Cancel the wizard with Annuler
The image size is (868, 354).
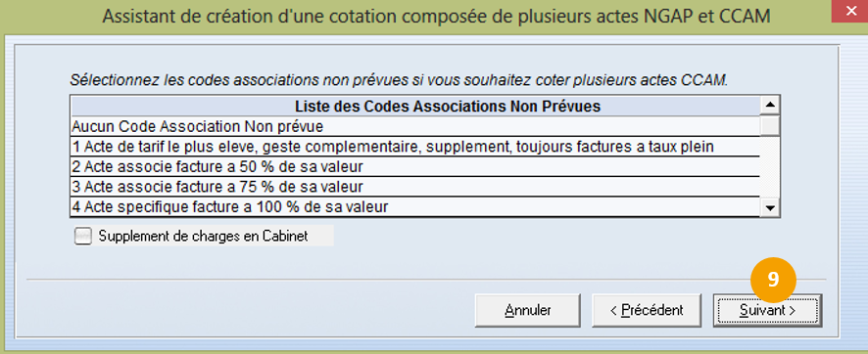click(x=527, y=310)
